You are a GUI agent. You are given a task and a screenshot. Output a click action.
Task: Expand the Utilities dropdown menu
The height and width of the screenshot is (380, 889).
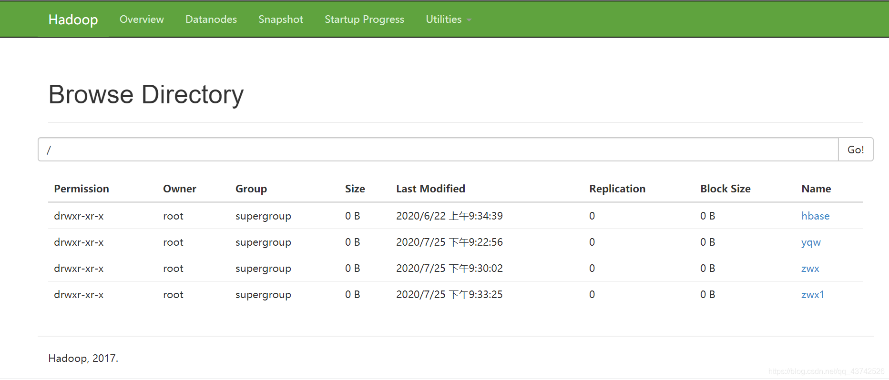(449, 20)
